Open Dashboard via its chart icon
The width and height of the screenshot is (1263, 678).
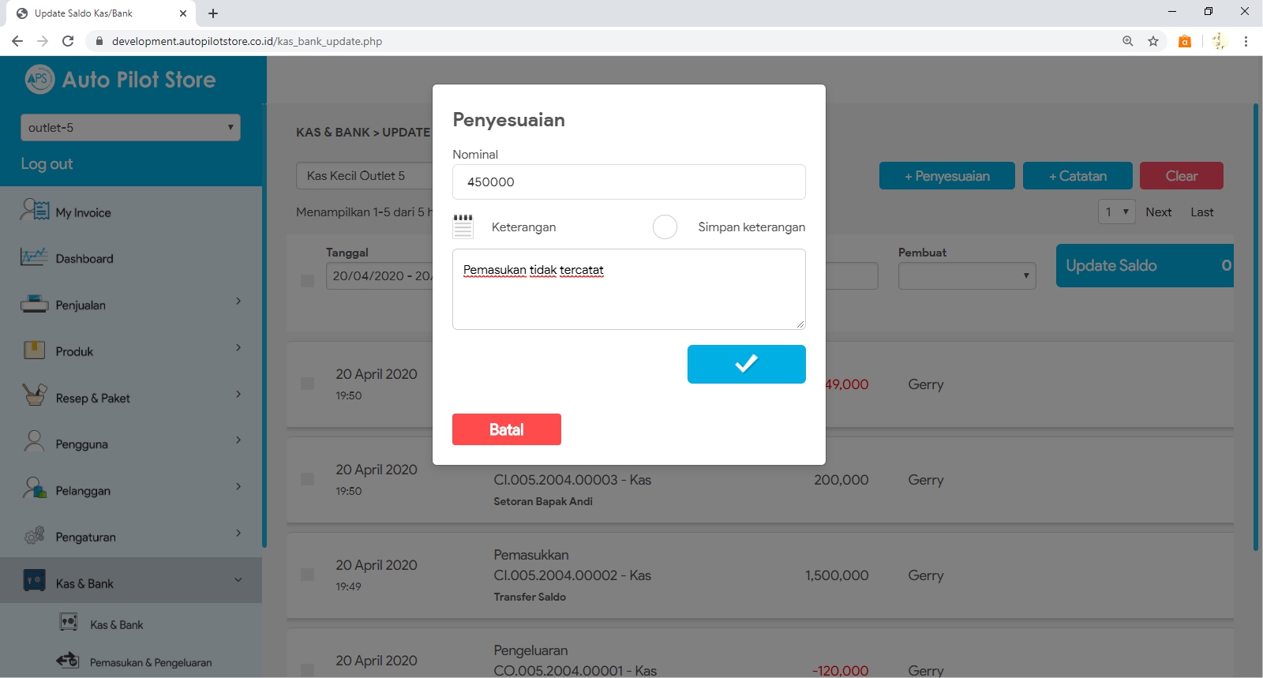click(x=34, y=257)
